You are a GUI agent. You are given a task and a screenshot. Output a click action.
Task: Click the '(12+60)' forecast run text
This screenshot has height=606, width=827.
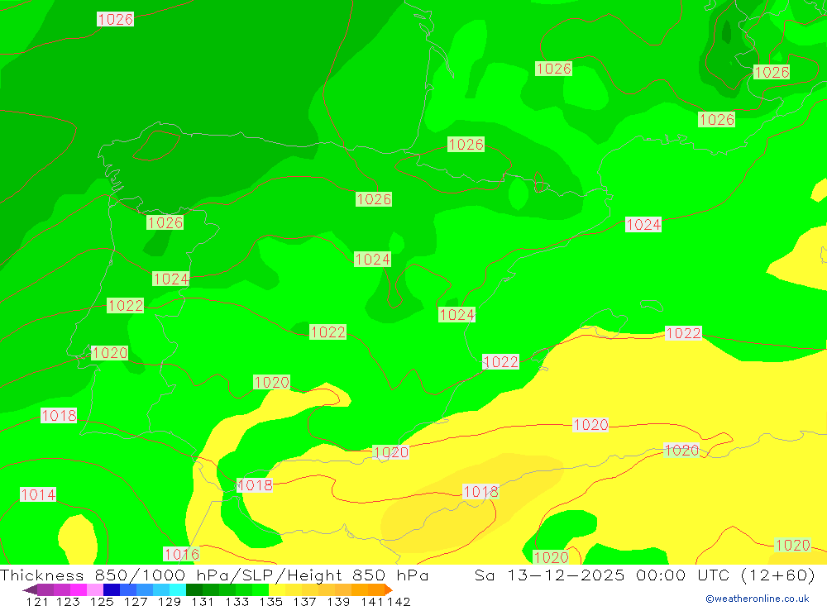click(x=778, y=575)
